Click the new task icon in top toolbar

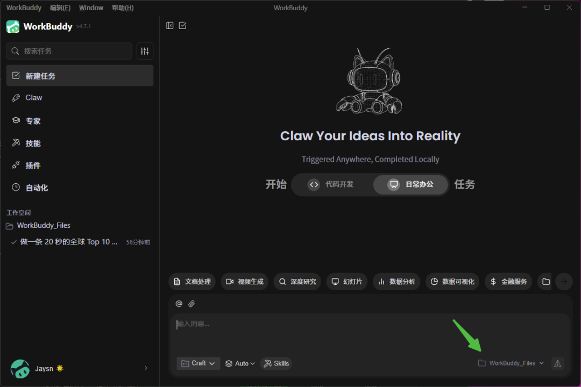pyautogui.click(x=182, y=26)
